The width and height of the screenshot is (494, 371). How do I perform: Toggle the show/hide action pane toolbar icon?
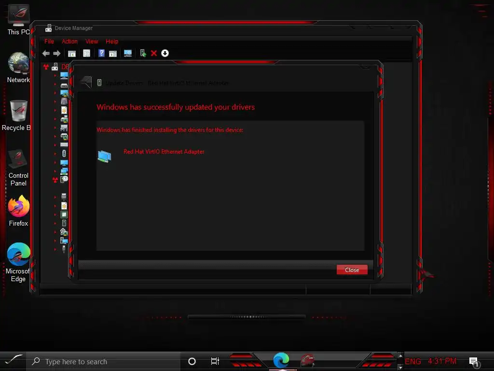point(113,54)
